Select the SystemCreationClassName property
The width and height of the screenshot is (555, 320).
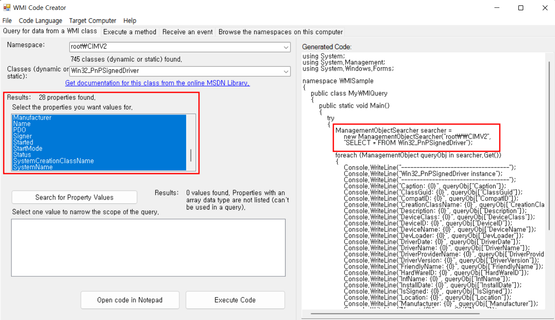[99, 161]
